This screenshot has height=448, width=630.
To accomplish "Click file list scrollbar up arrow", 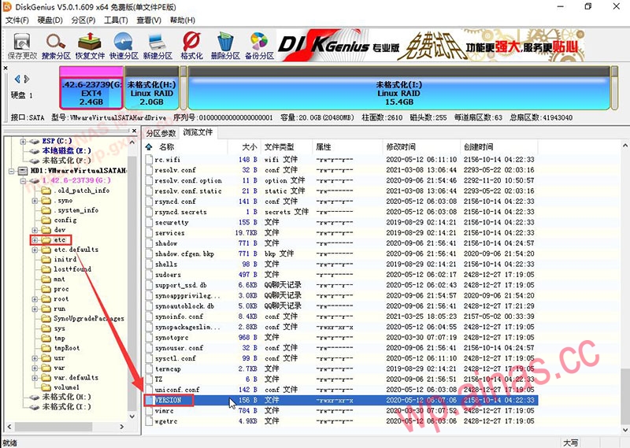I will (x=624, y=146).
